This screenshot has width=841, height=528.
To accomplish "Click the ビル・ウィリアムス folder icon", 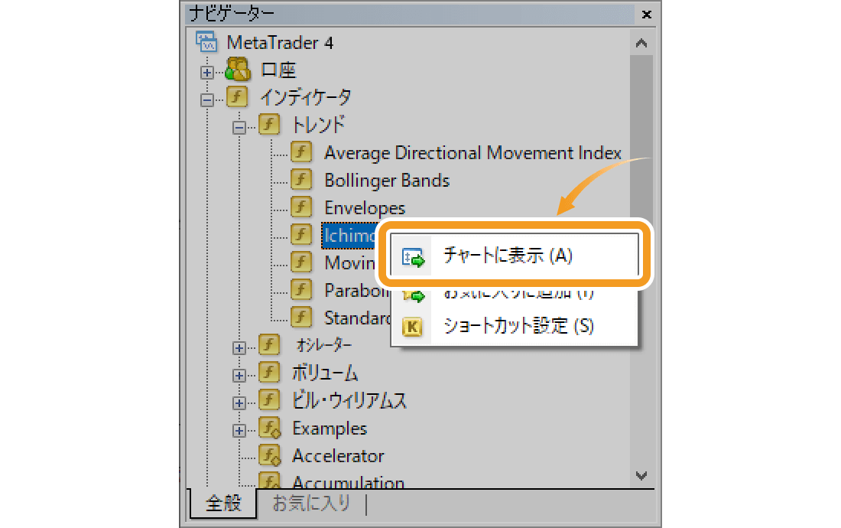I will pyautogui.click(x=269, y=399).
